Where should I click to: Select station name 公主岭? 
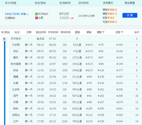(x=16, y=89)
